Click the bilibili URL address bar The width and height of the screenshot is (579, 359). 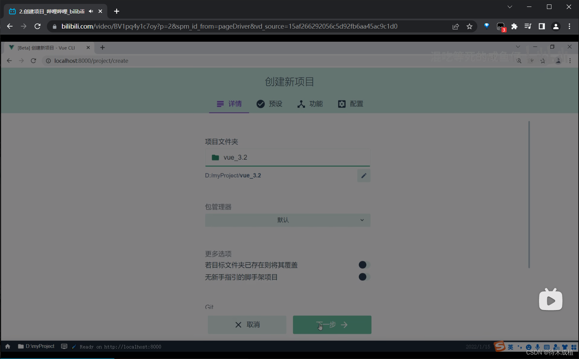(229, 27)
